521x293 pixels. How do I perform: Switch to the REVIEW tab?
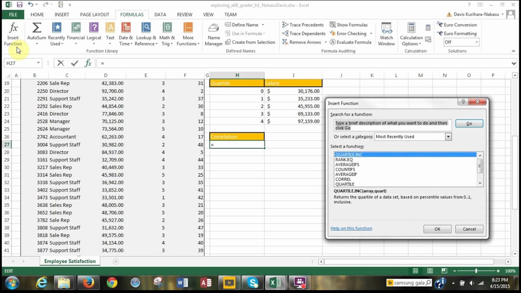185,14
